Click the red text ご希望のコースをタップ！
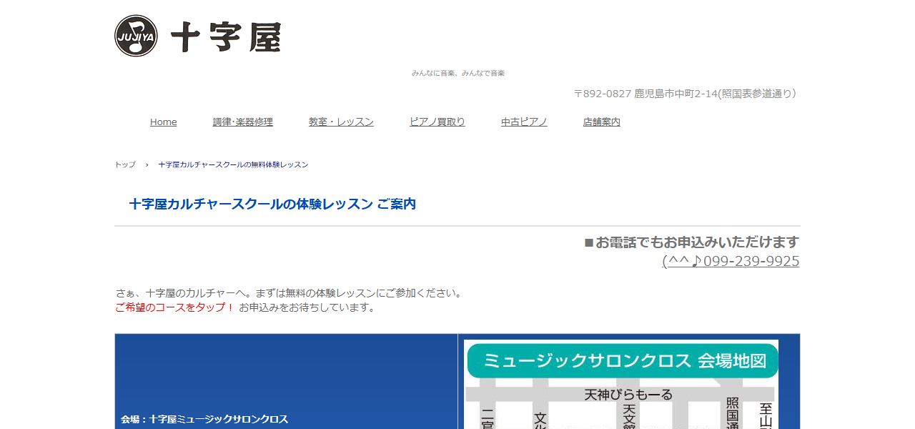 pos(174,307)
